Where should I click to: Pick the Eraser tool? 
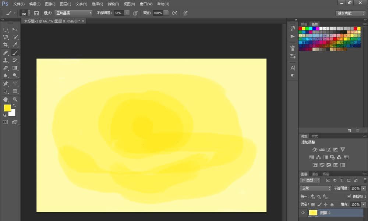click(6, 68)
